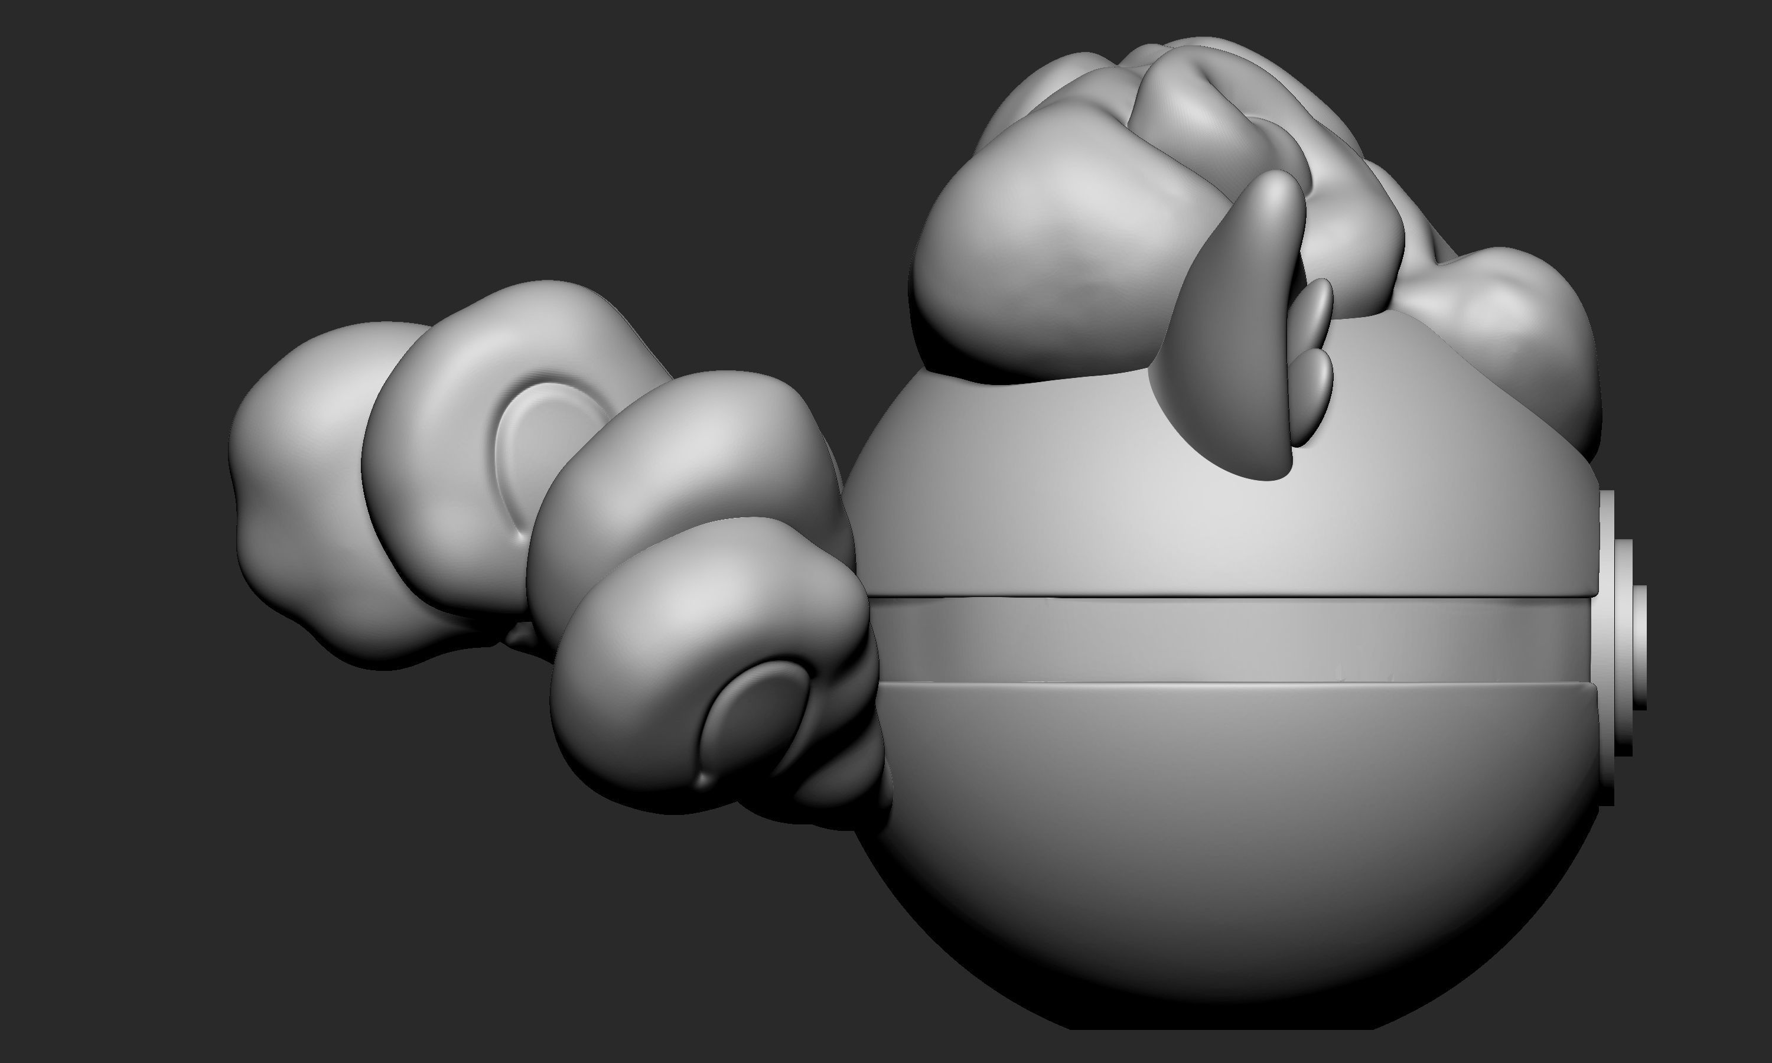
Task: Select the leftmost fluffy puff
Action: pos(301,487)
